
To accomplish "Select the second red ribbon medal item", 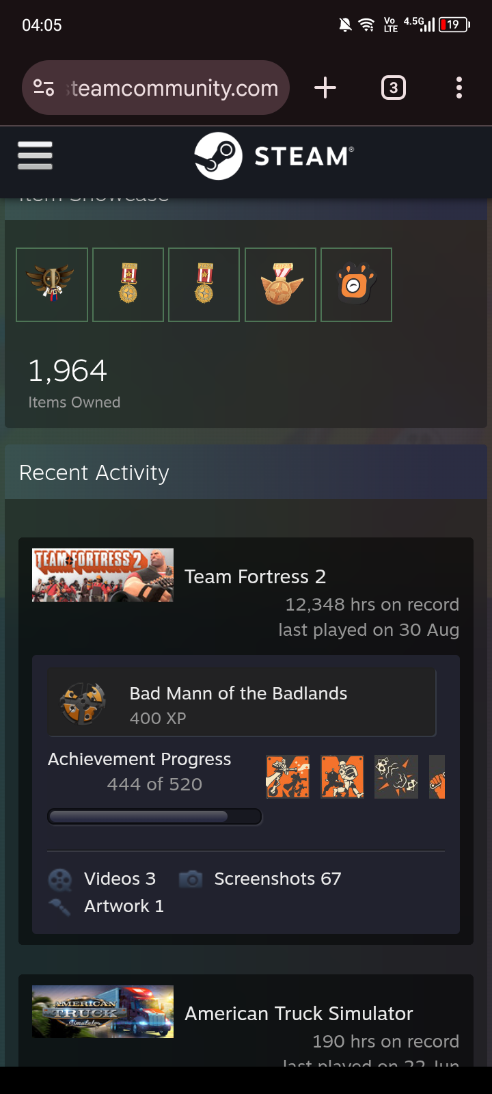I will (x=128, y=284).
